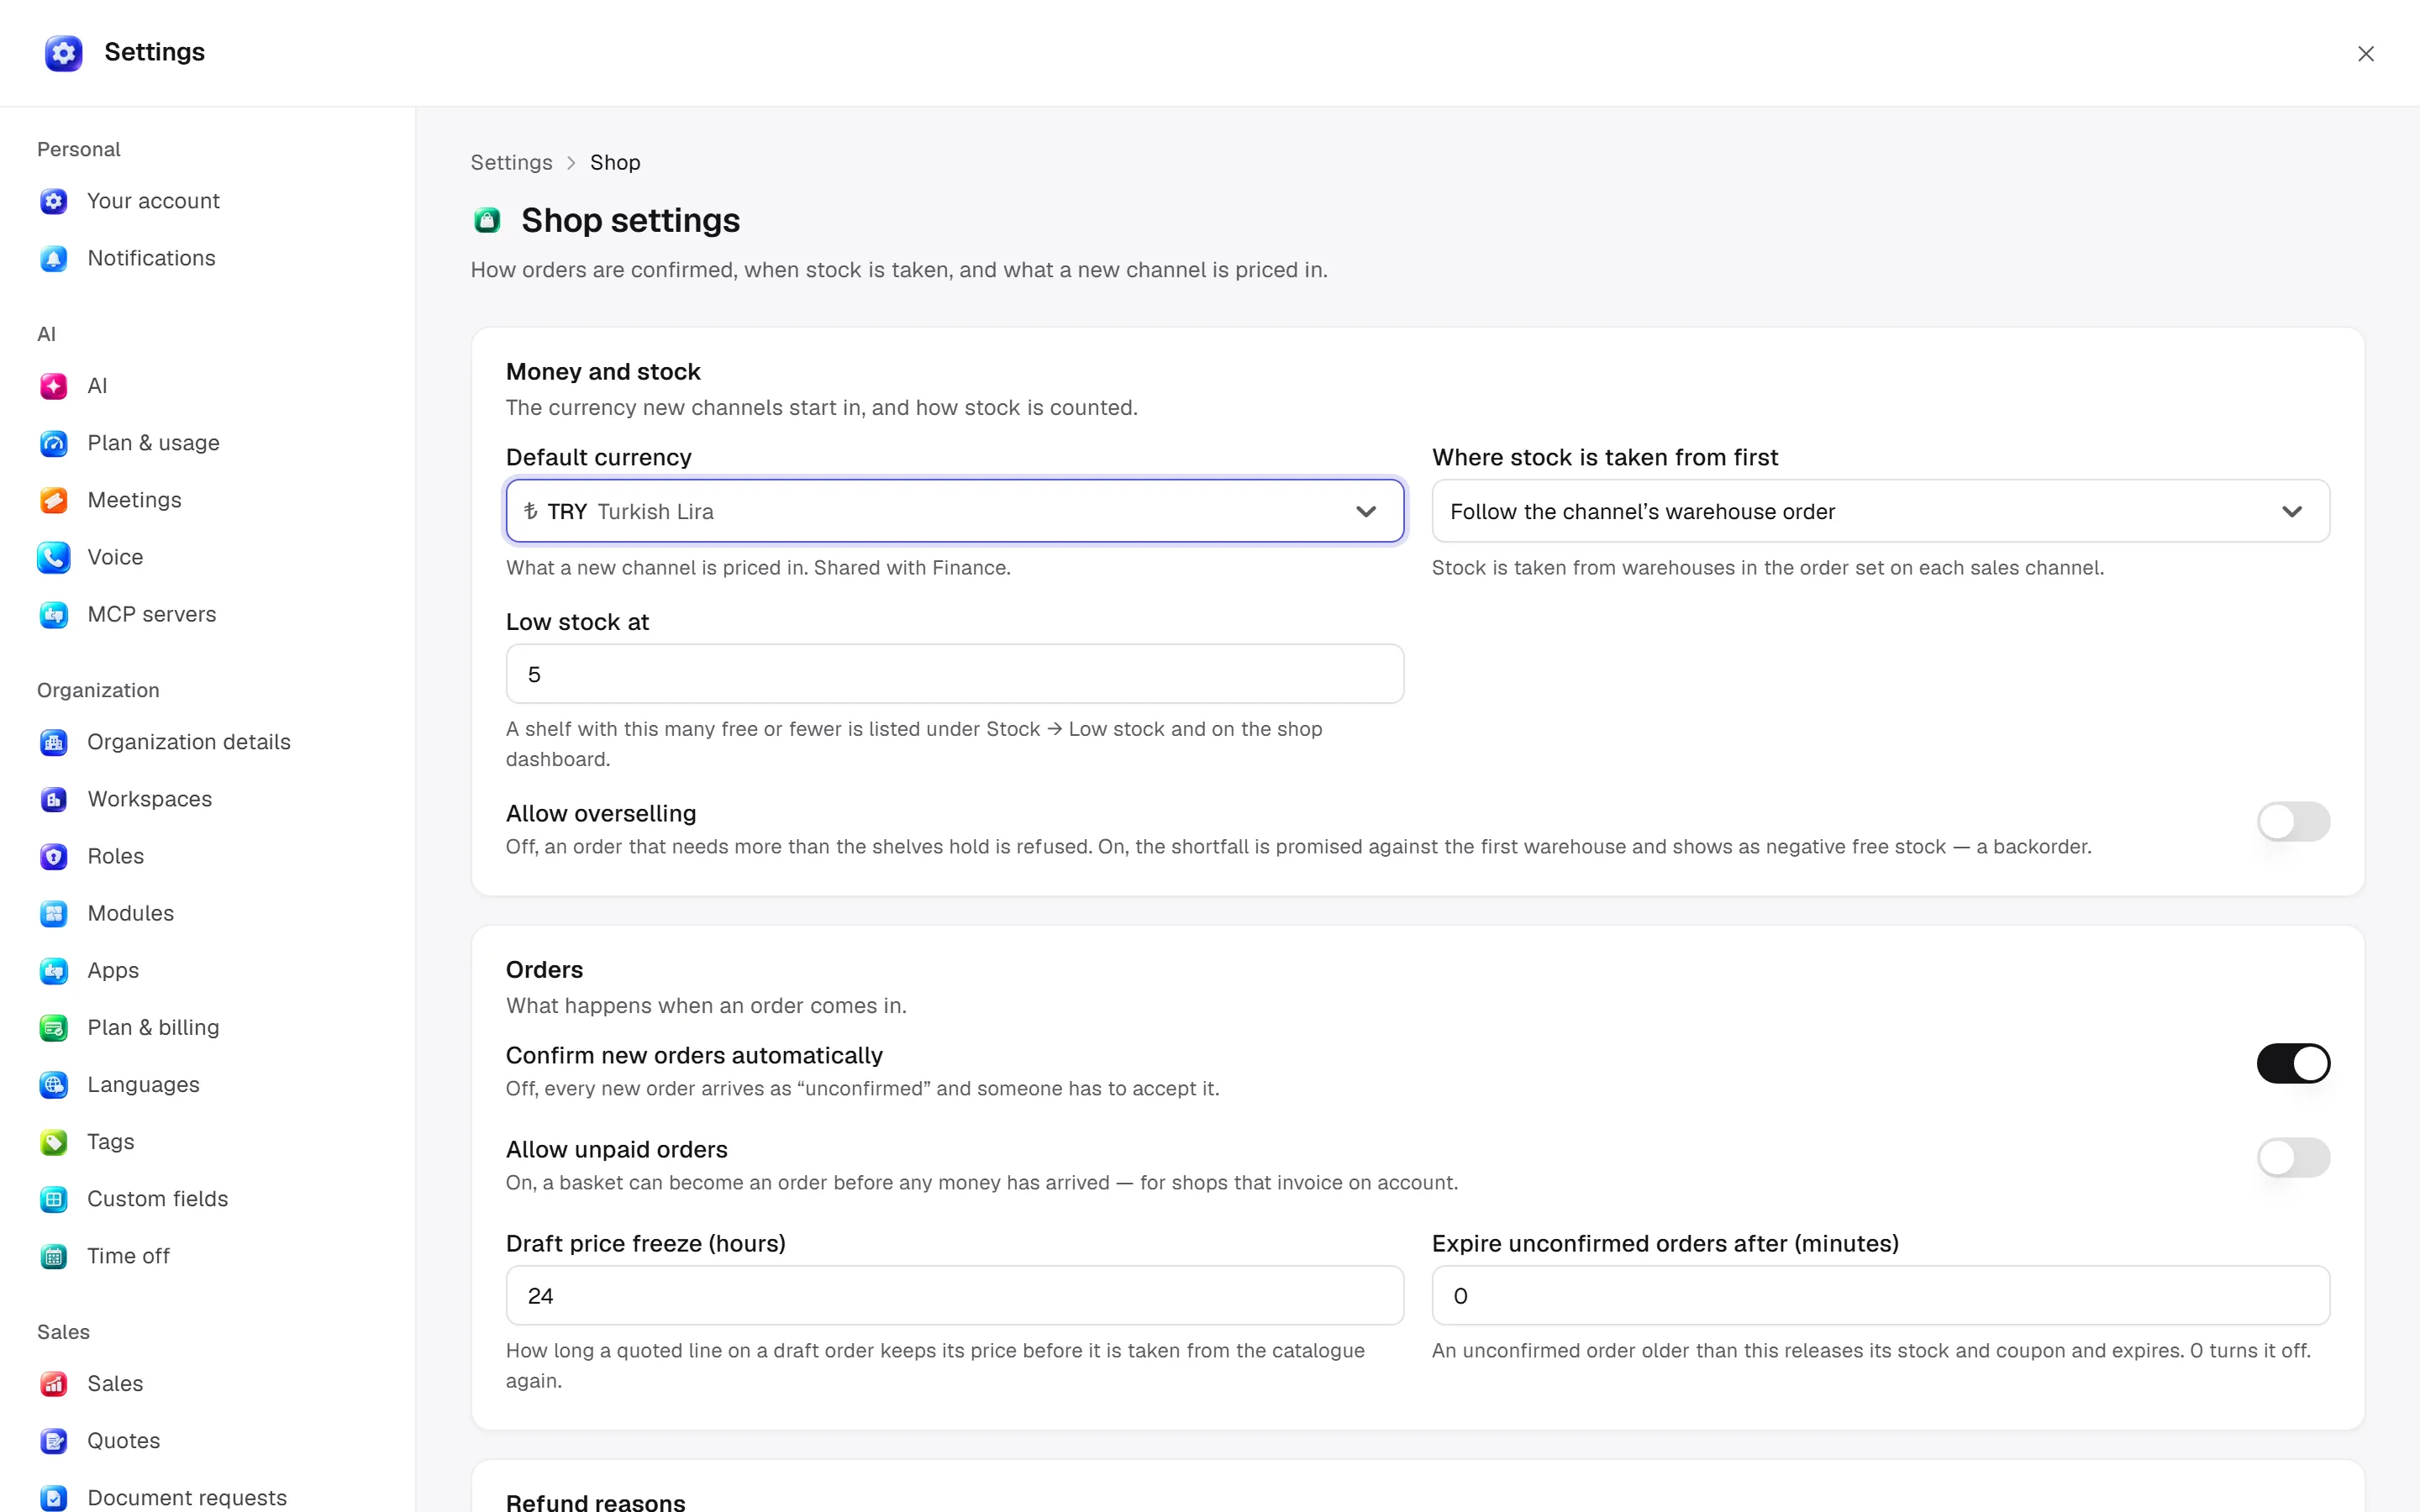Open the Default currency TRY dropdown

click(x=955, y=511)
